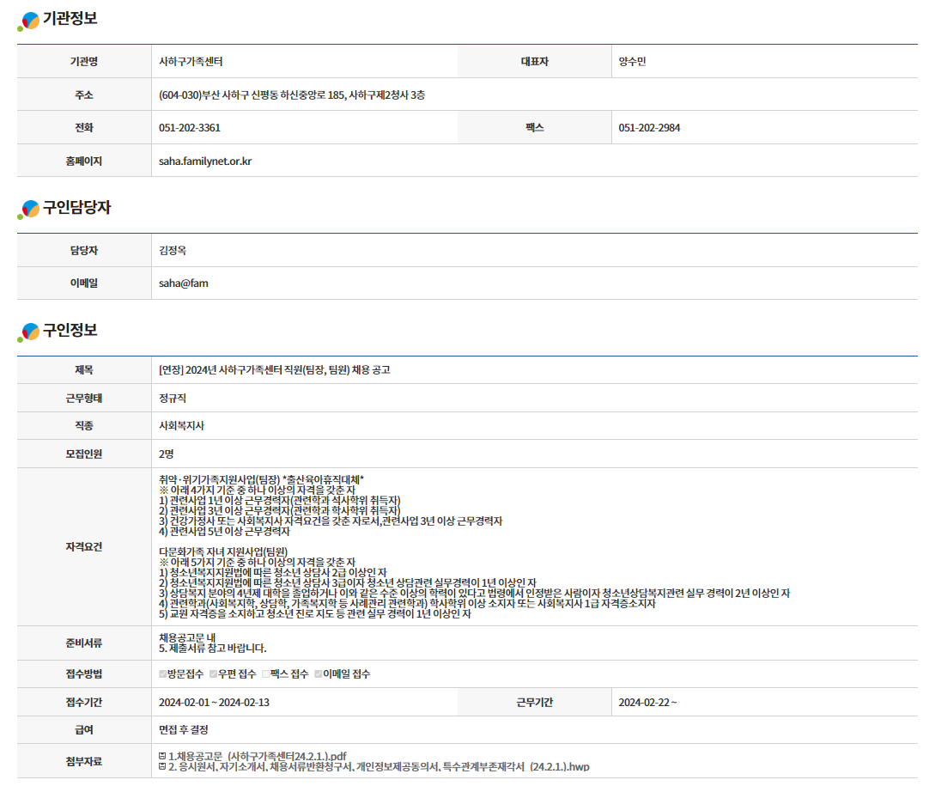This screenshot has width=929, height=786.
Task: Click homepage saha.familynet.or.kr
Action: [x=205, y=161]
